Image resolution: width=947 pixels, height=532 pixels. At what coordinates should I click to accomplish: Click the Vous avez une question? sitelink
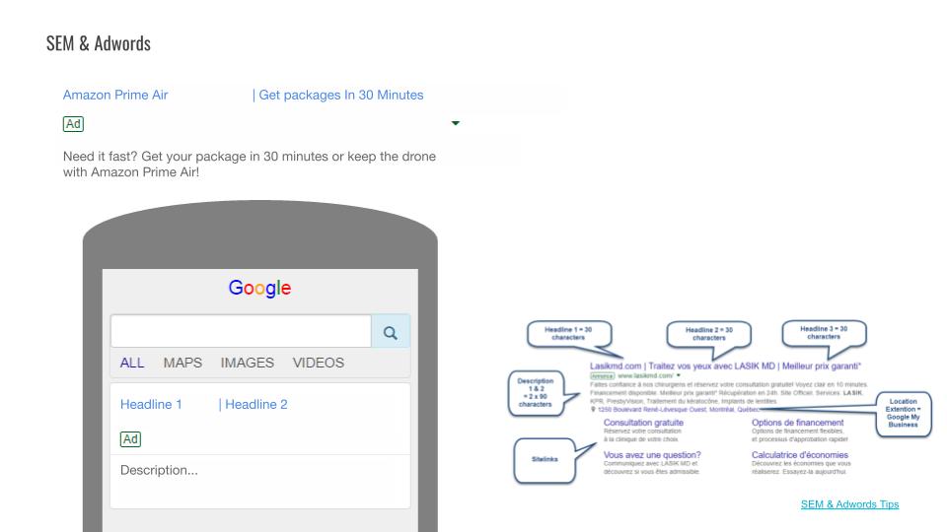coord(652,455)
